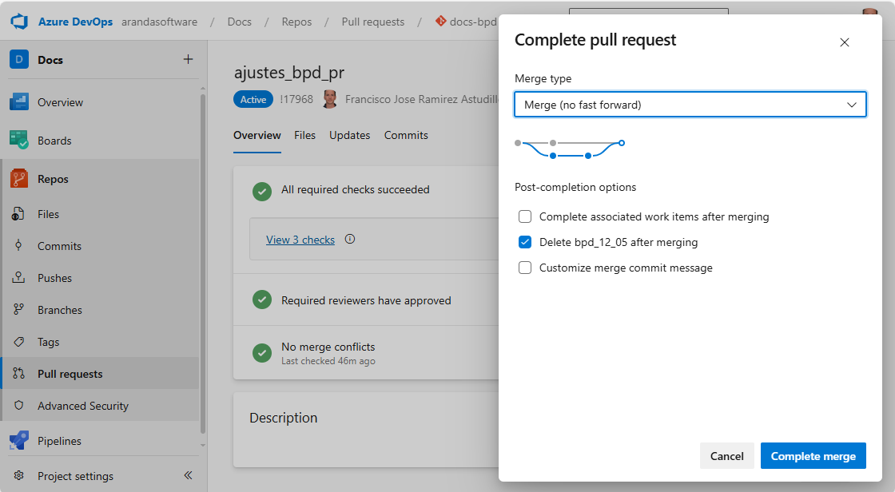
Task: Switch to the Commits tab
Action: (406, 135)
